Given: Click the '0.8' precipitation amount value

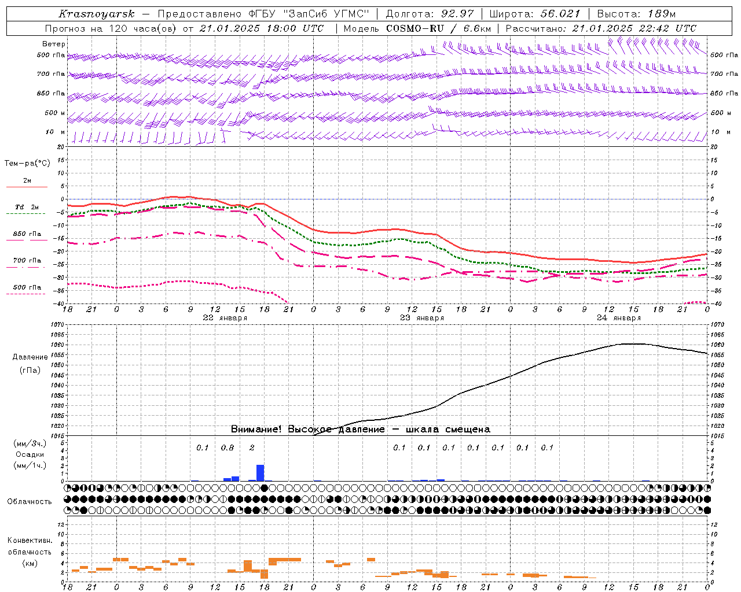Looking at the screenshot, I should [x=228, y=447].
